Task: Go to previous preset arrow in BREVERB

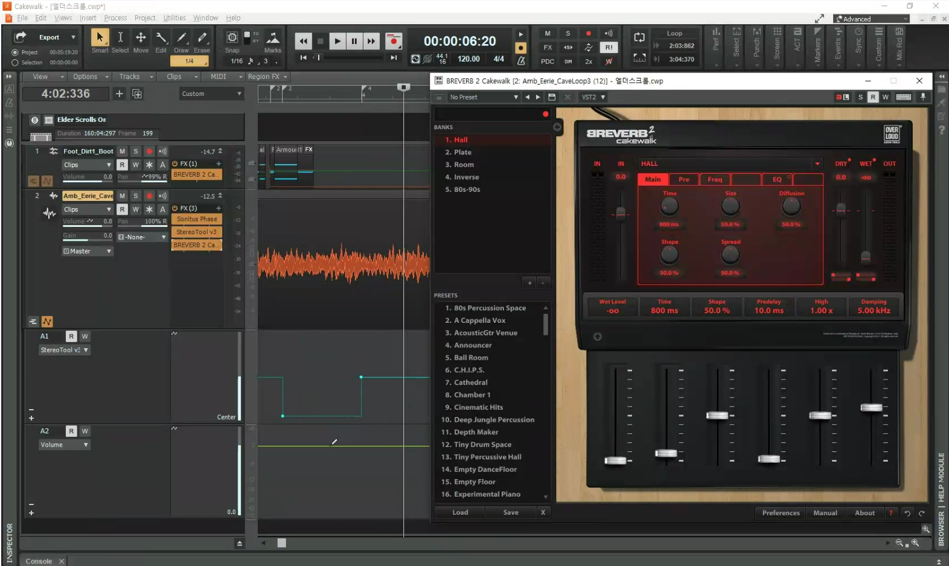Action: coord(528,97)
